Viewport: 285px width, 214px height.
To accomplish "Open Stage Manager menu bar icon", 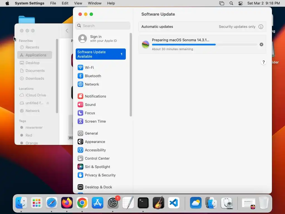I will (x=222, y=3).
